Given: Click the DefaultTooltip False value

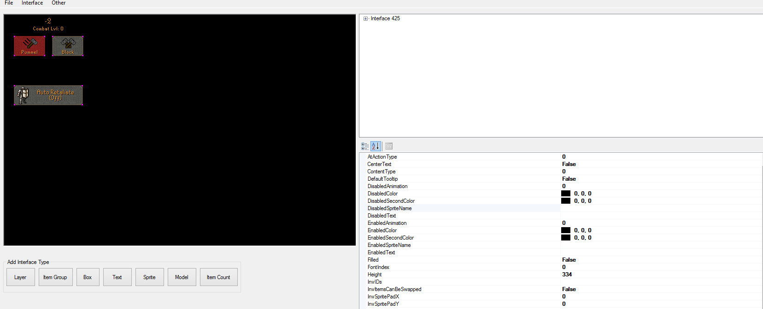Looking at the screenshot, I should pos(569,179).
